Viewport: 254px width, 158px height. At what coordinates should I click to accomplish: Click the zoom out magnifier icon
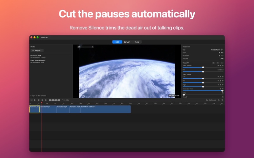(219, 100)
